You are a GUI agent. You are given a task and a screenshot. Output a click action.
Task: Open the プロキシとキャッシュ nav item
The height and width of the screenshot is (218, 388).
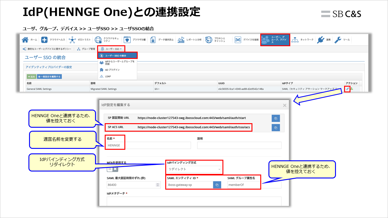(x=216, y=40)
